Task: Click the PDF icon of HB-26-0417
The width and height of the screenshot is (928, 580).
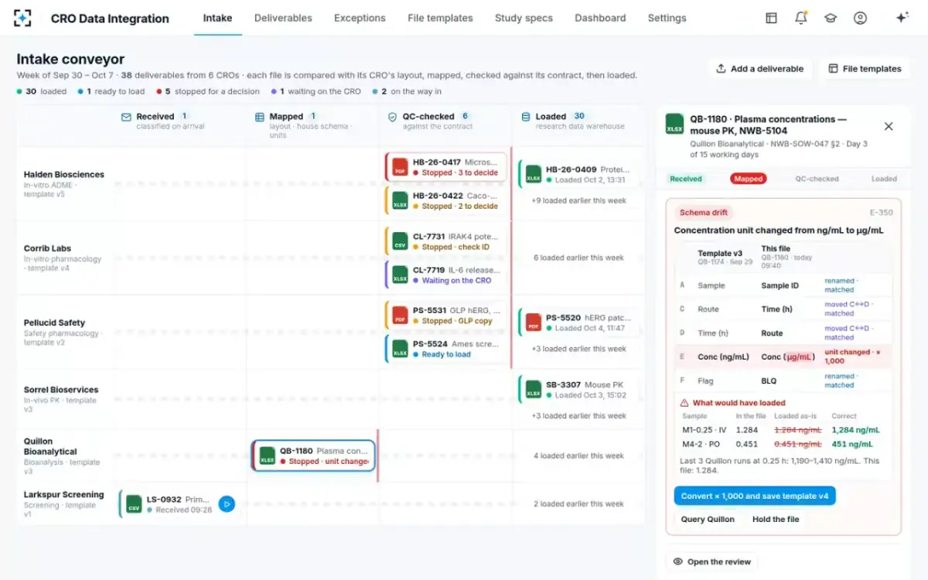Action: (400, 167)
